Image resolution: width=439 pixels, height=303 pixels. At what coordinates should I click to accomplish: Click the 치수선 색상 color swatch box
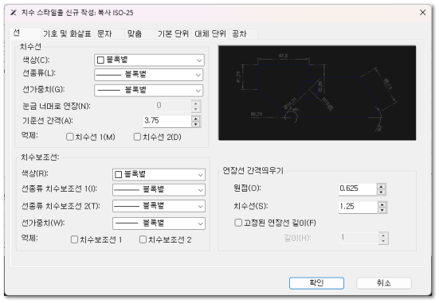[x=100, y=60]
